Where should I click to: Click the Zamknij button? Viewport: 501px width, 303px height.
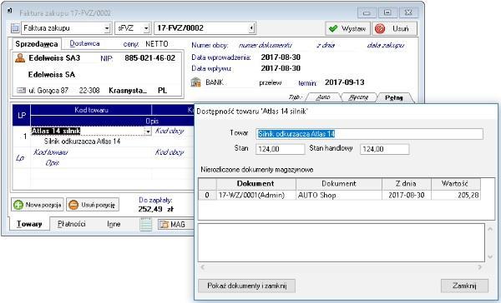coord(464,286)
